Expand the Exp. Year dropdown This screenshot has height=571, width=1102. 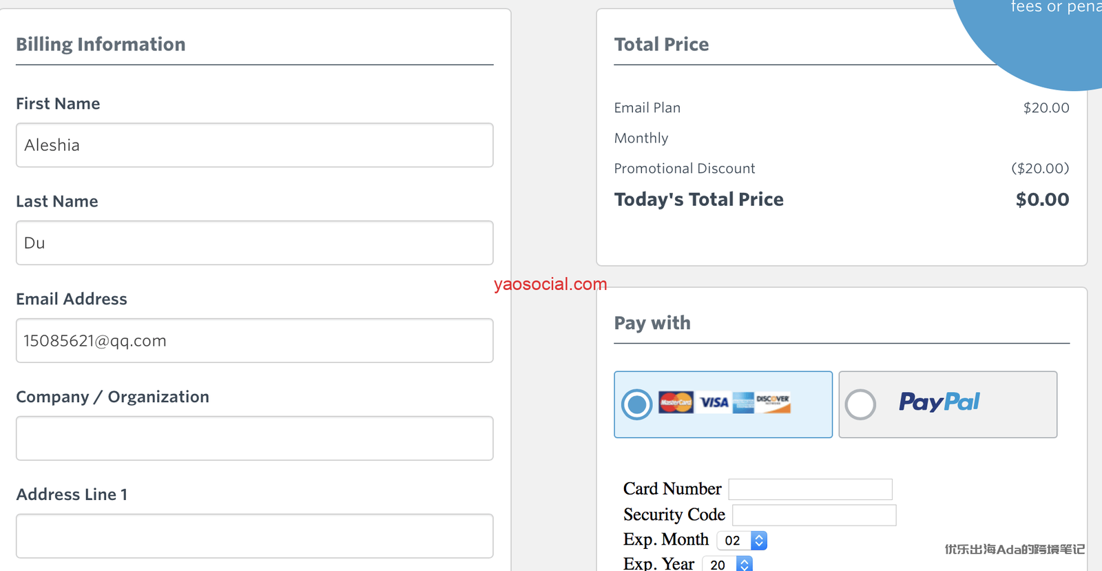(x=727, y=564)
